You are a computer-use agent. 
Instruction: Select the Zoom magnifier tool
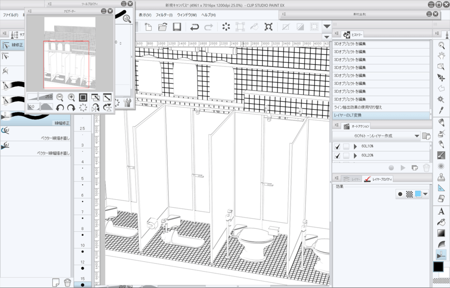click(x=441, y=45)
